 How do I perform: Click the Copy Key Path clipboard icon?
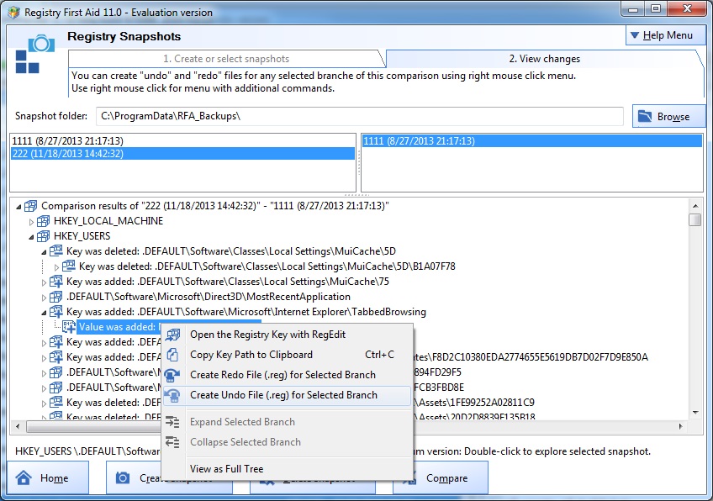pyautogui.click(x=173, y=355)
